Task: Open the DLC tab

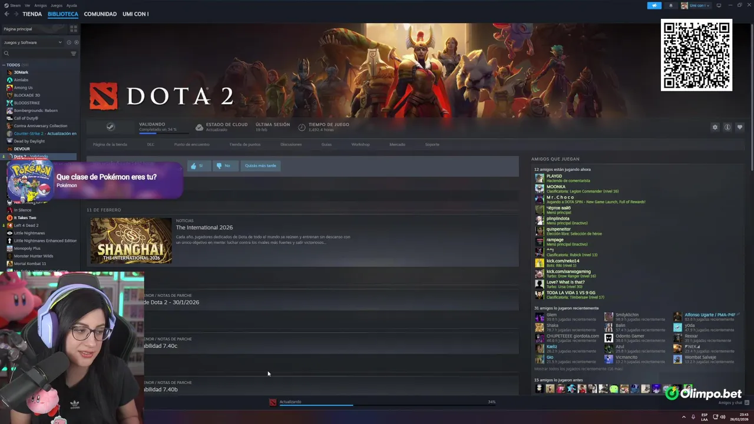Action: tap(151, 144)
